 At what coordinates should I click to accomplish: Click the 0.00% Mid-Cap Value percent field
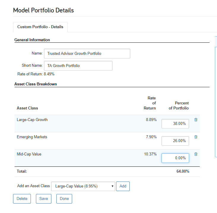click(x=175, y=158)
